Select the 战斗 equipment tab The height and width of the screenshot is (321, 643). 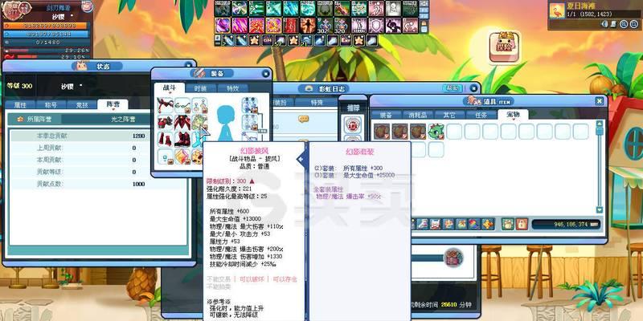pos(169,87)
